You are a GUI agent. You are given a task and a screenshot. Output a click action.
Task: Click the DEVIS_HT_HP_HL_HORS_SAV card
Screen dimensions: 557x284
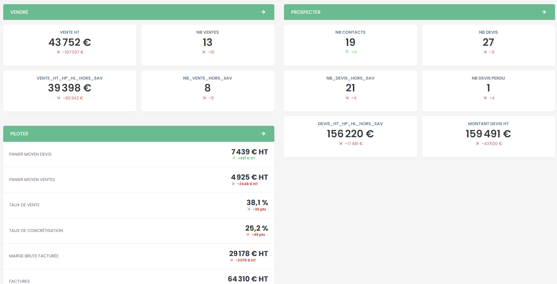pyautogui.click(x=350, y=137)
